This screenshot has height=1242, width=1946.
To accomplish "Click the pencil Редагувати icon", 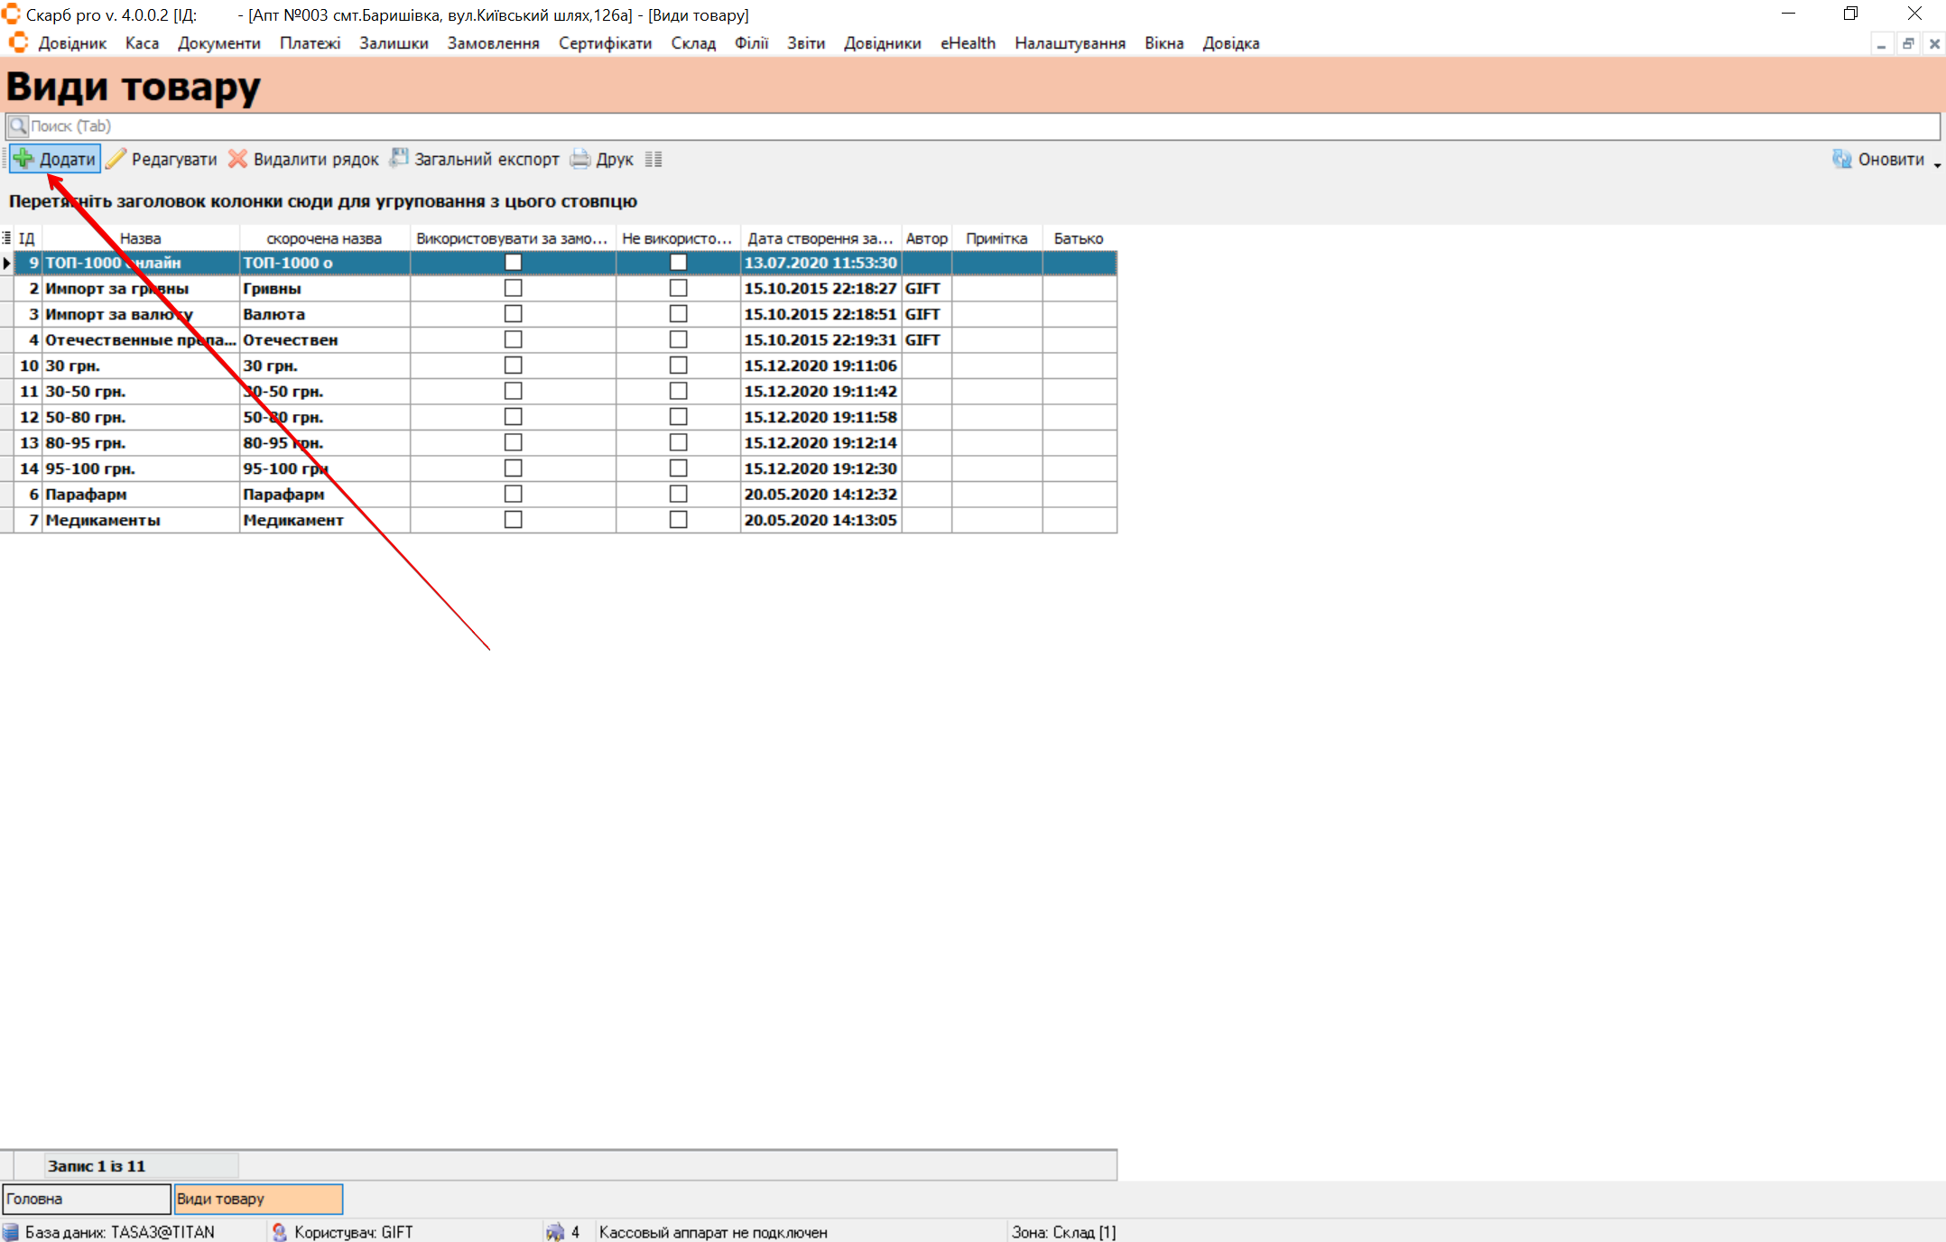I will [116, 159].
